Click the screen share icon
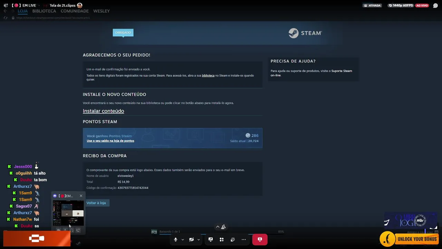The width and height of the screenshot is (442, 249). coord(211,239)
